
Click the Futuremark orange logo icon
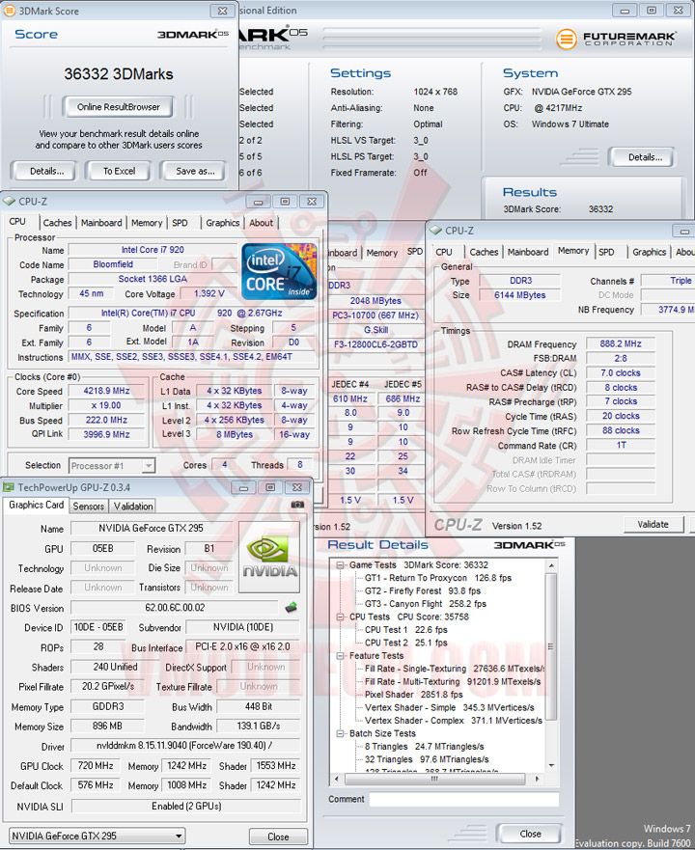566,39
